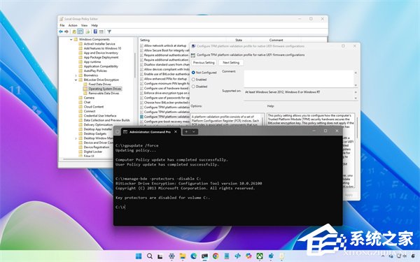Select 'Allow enhanced PINs for startup' policy

164,79
